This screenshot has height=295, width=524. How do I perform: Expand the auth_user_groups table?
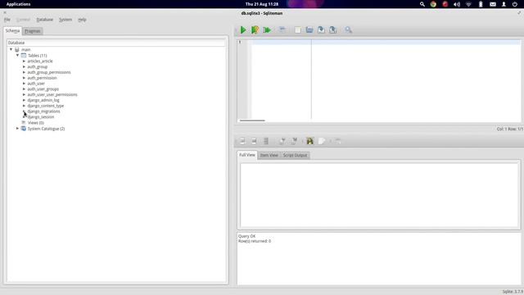(x=24, y=89)
